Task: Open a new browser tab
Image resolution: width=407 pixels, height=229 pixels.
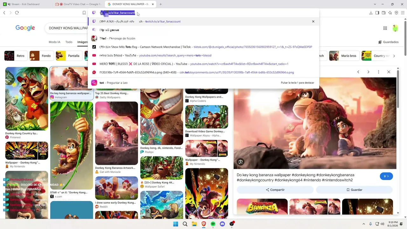Action: pos(161,4)
